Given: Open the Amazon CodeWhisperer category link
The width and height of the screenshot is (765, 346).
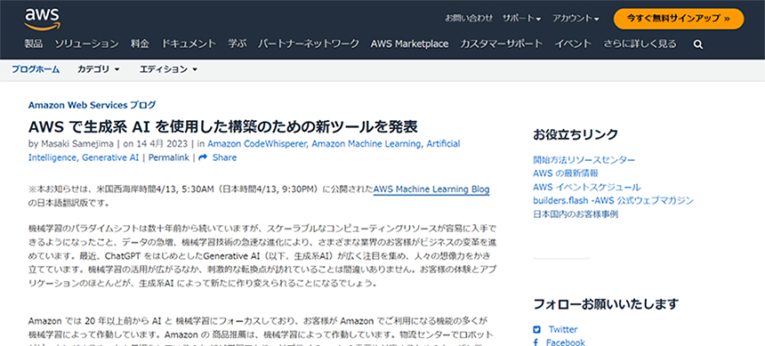Looking at the screenshot, I should point(257,143).
